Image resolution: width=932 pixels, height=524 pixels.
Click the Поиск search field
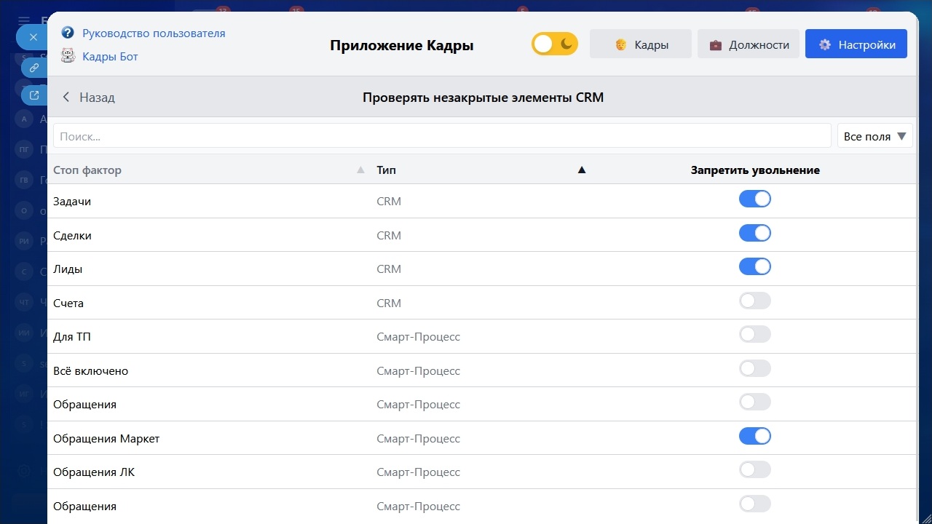[441, 136]
